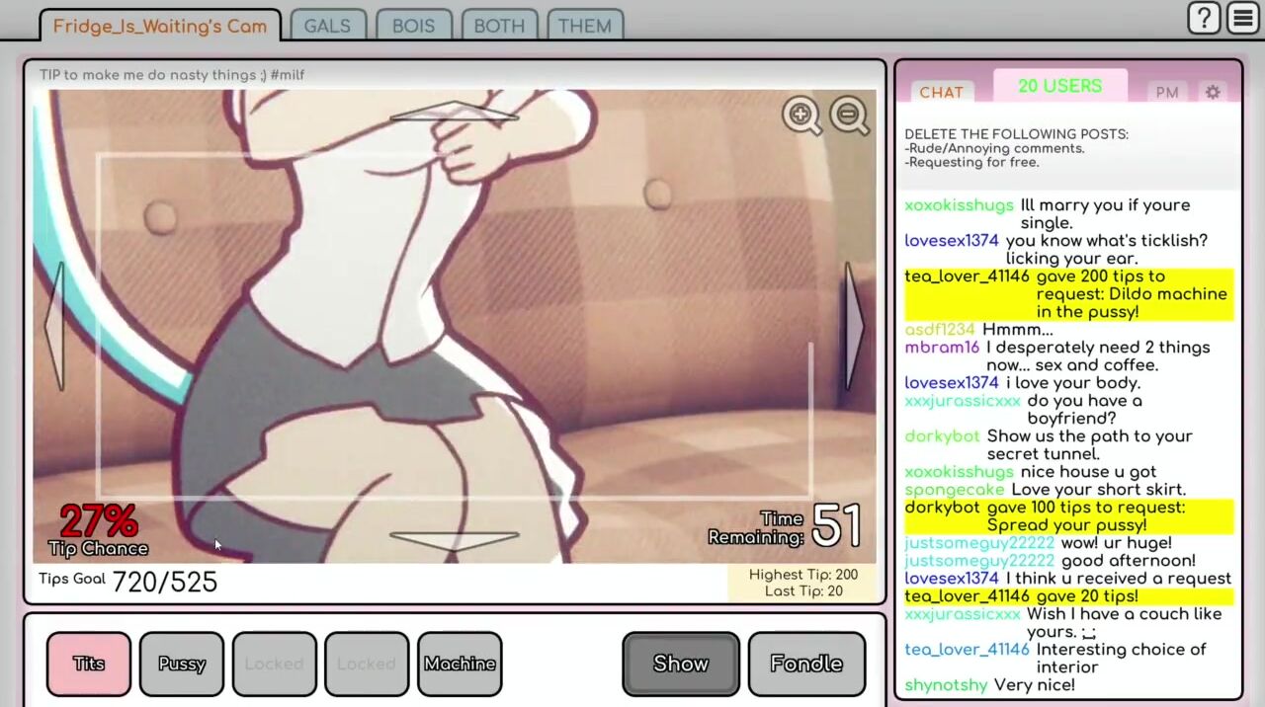
Task: Open the THEM tab
Action: 584,27
